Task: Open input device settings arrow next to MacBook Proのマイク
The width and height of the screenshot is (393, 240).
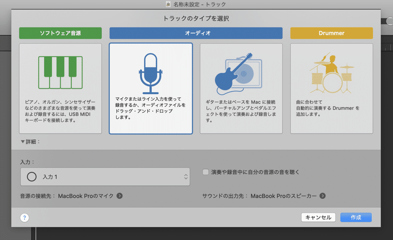Action: pos(119,196)
